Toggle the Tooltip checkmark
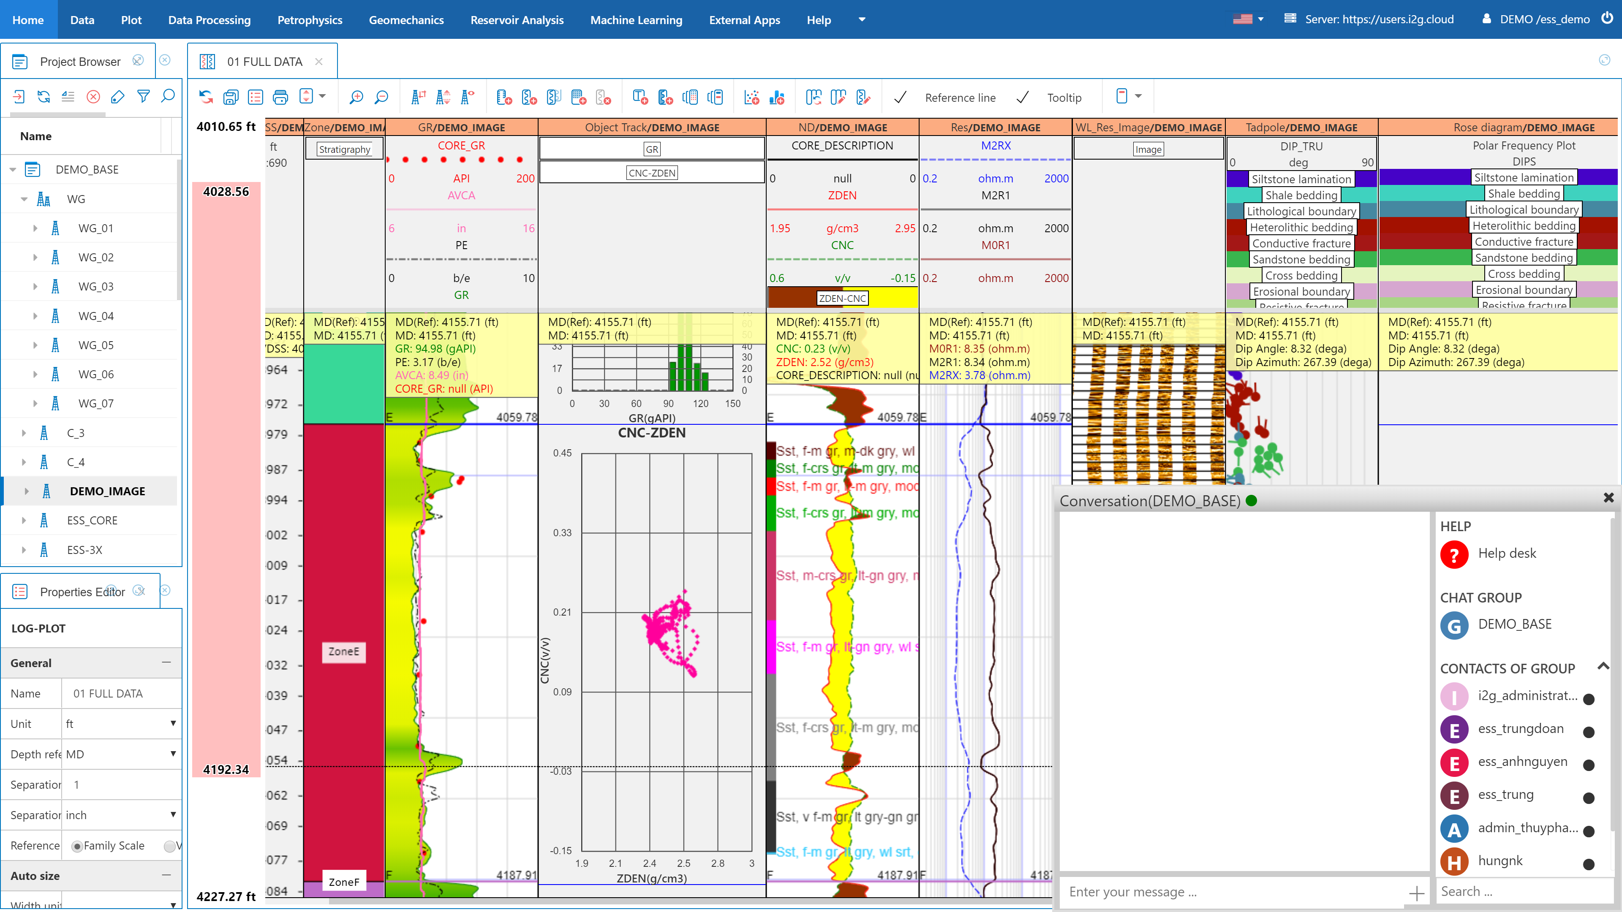 [1023, 98]
